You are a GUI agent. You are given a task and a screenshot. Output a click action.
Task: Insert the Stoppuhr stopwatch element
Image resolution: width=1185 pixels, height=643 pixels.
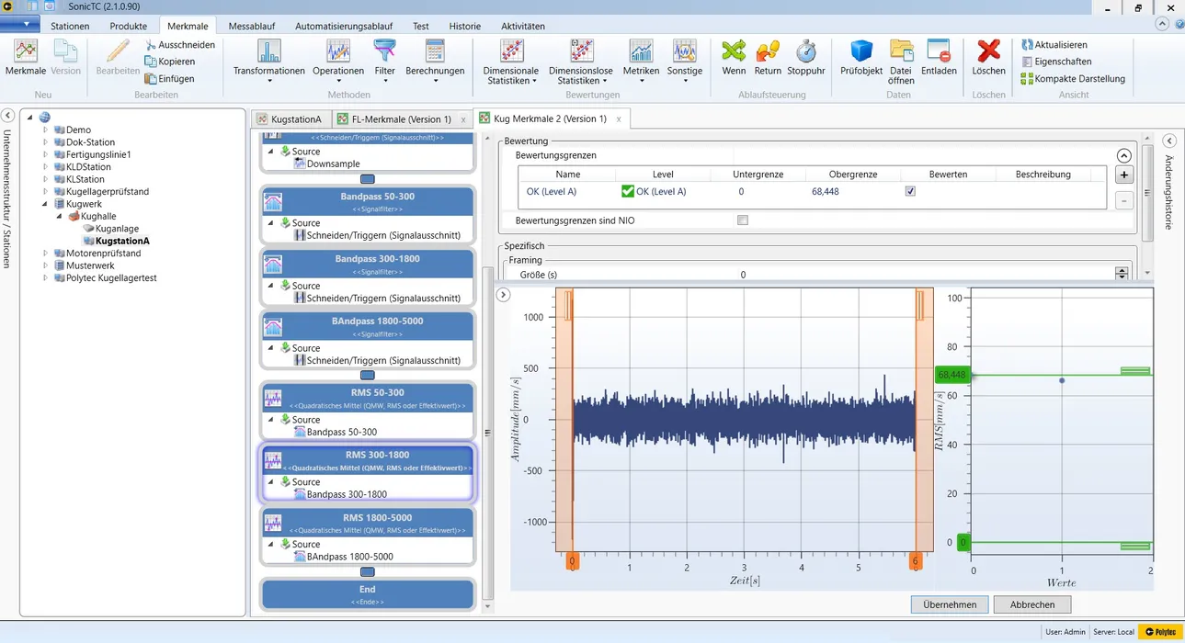click(806, 57)
